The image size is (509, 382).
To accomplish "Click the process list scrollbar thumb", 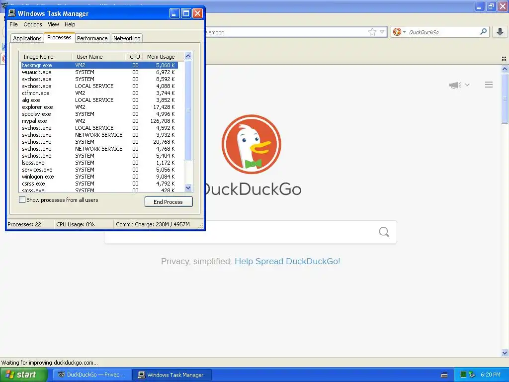I will pos(188,110).
